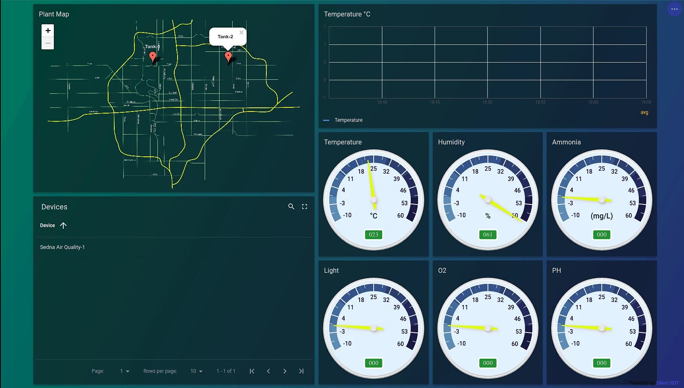Click the 023 value badge on Temperature gauge

click(x=373, y=235)
